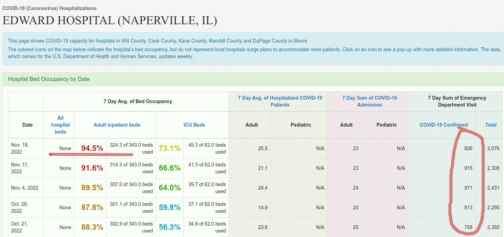The image size is (504, 237).
Task: Click the 91.6% adult inpatient occupancy value
Action: pos(92,168)
